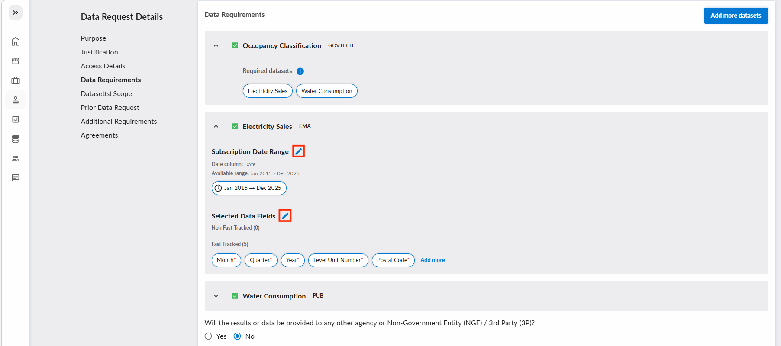Open the Home icon in sidebar

[16, 42]
